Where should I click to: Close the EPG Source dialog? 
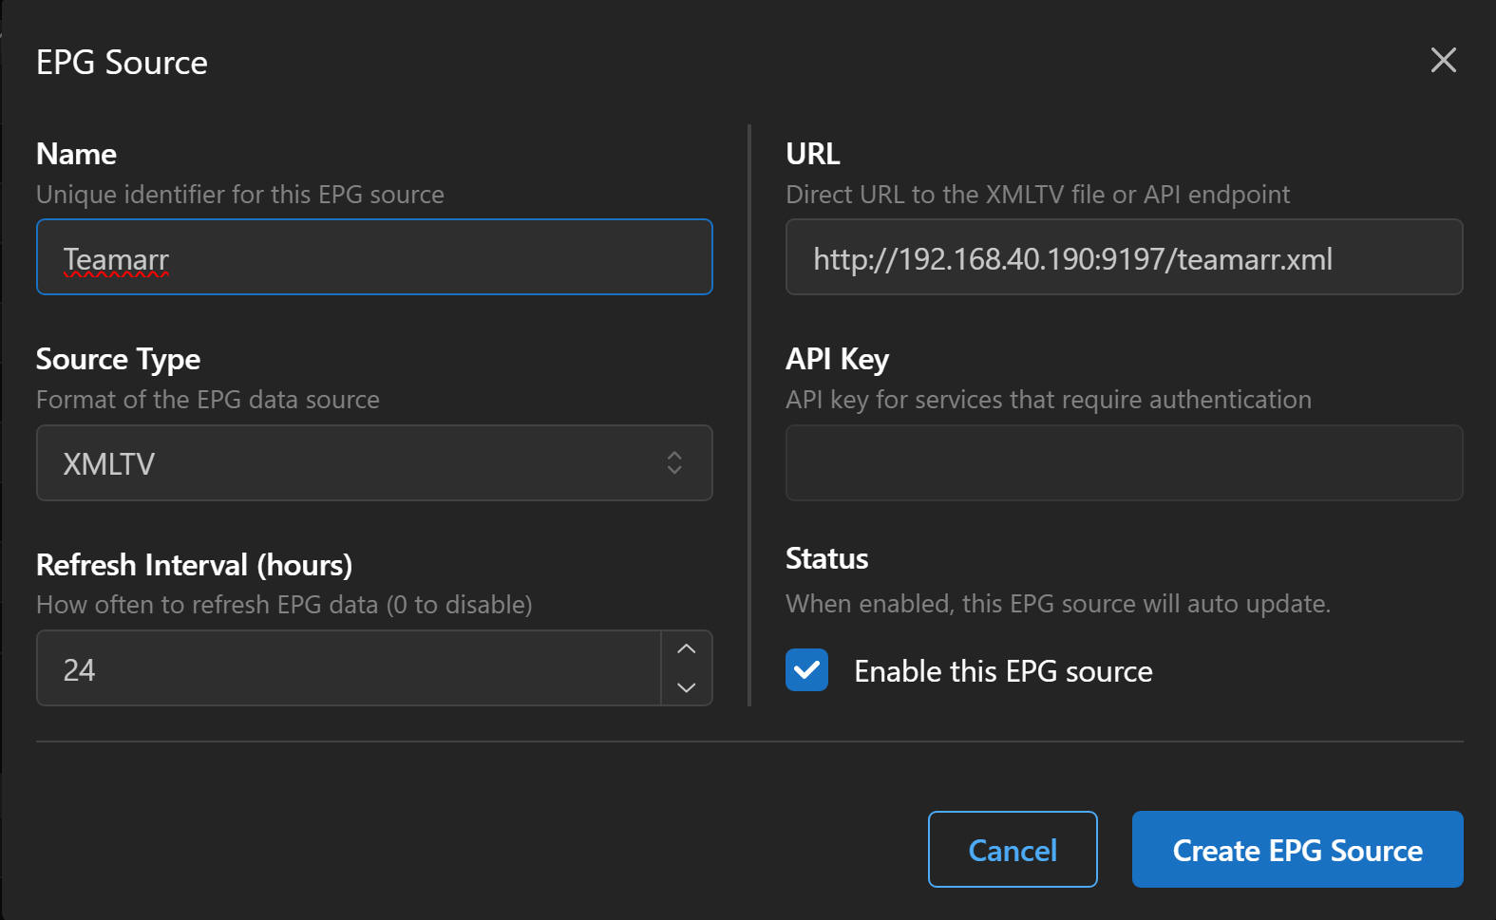pyautogui.click(x=1443, y=61)
